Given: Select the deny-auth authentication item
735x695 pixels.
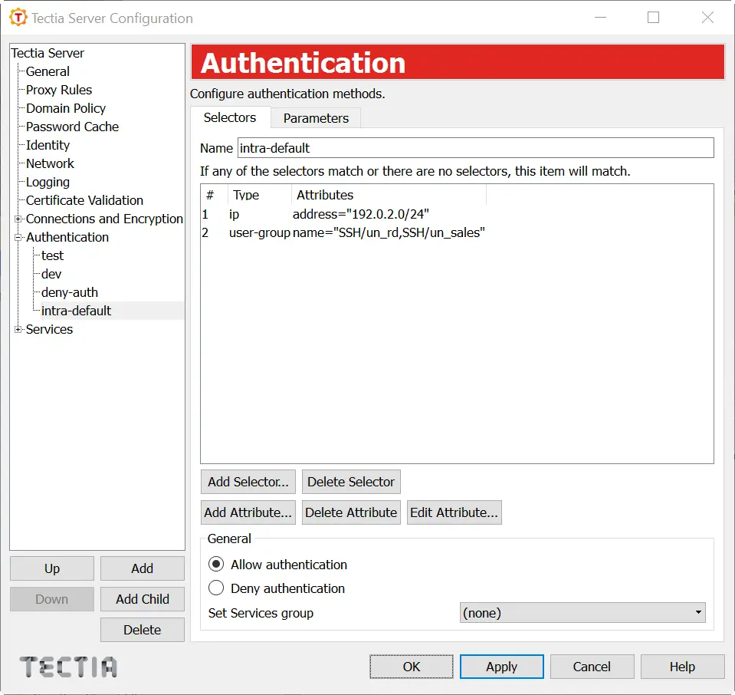Looking at the screenshot, I should 70,292.
